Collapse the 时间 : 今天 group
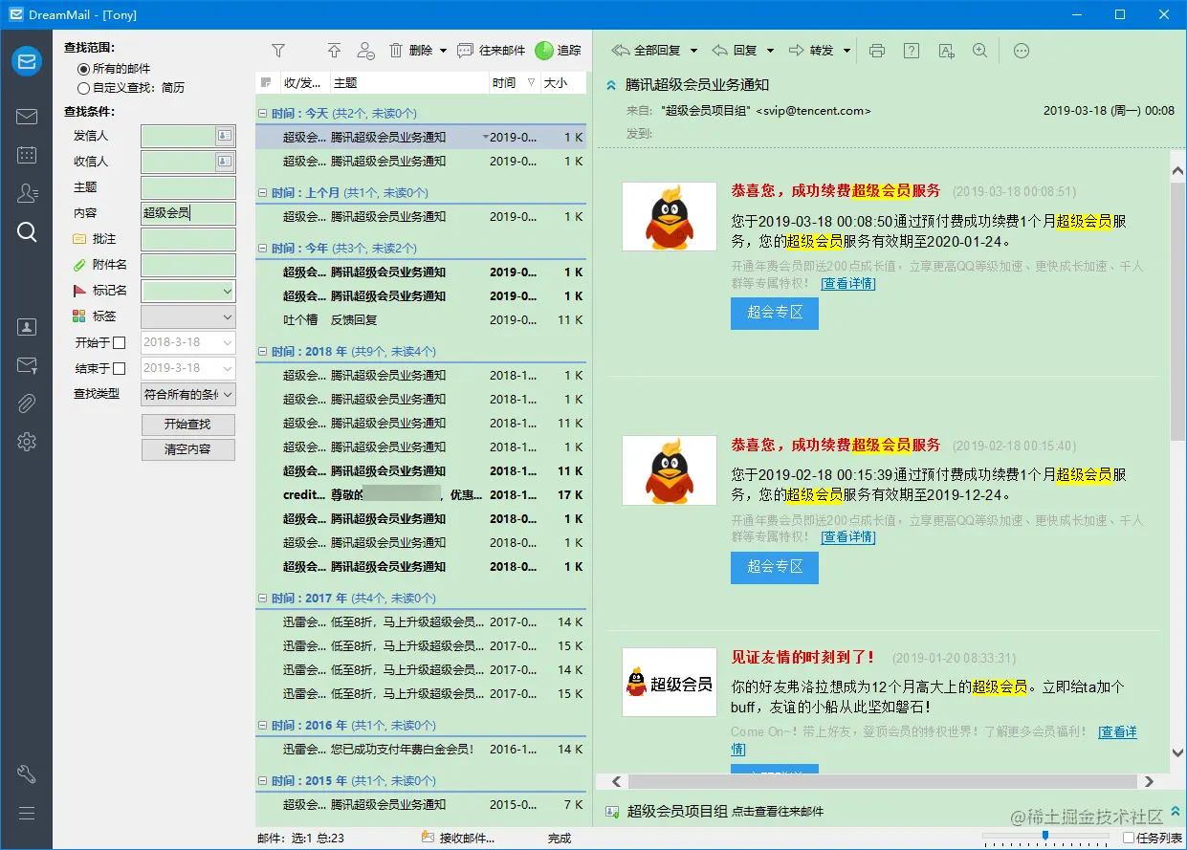Screen dimensions: 1187x850 [263, 113]
